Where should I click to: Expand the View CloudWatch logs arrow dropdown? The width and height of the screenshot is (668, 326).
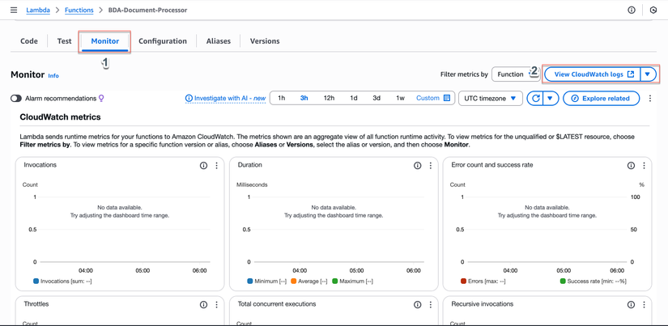[x=648, y=74]
